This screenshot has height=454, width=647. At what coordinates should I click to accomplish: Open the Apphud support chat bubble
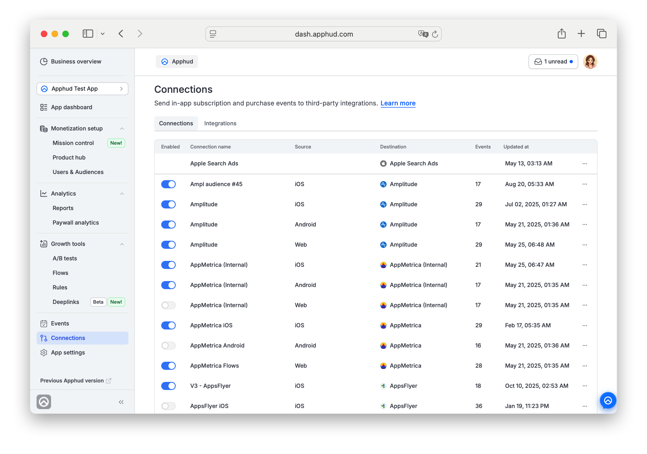(x=608, y=400)
